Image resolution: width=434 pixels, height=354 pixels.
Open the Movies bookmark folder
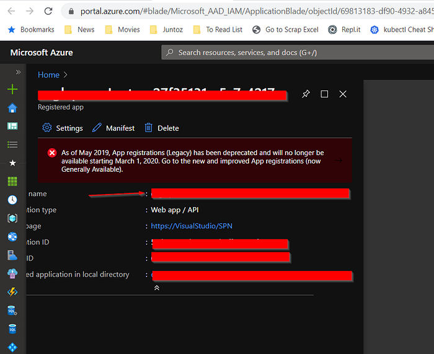coord(122,30)
